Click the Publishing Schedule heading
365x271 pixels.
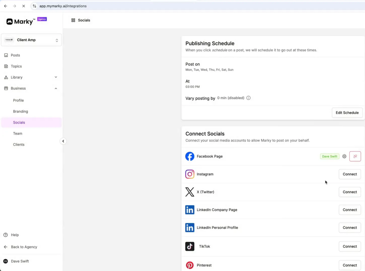(210, 43)
